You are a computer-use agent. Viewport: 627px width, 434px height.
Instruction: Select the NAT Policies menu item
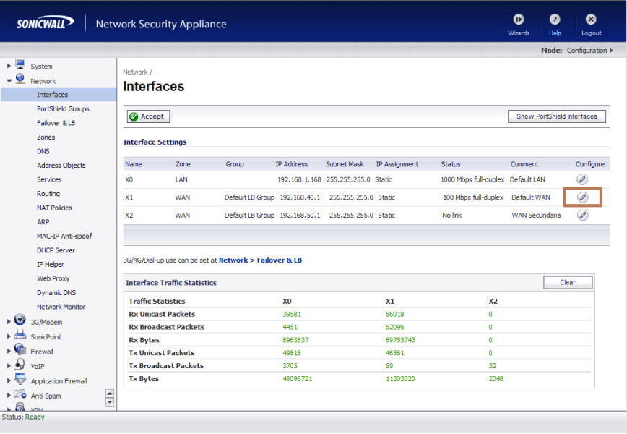tap(54, 208)
